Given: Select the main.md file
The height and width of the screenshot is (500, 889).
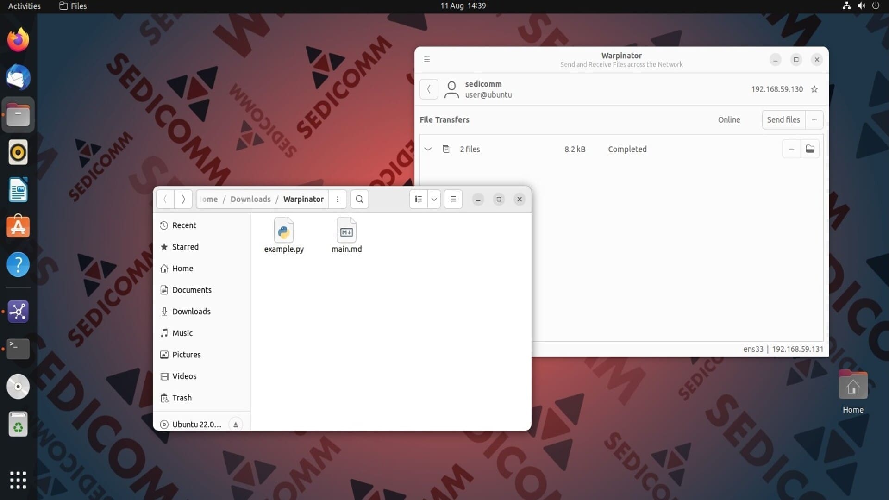Looking at the screenshot, I should click(x=346, y=235).
